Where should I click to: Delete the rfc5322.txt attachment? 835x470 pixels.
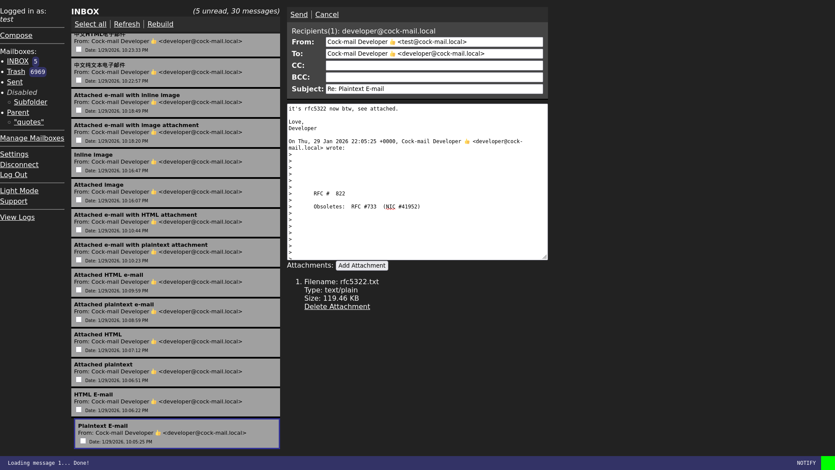(337, 306)
